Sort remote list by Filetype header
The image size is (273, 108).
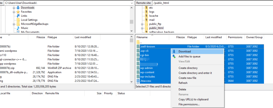(195, 37)
